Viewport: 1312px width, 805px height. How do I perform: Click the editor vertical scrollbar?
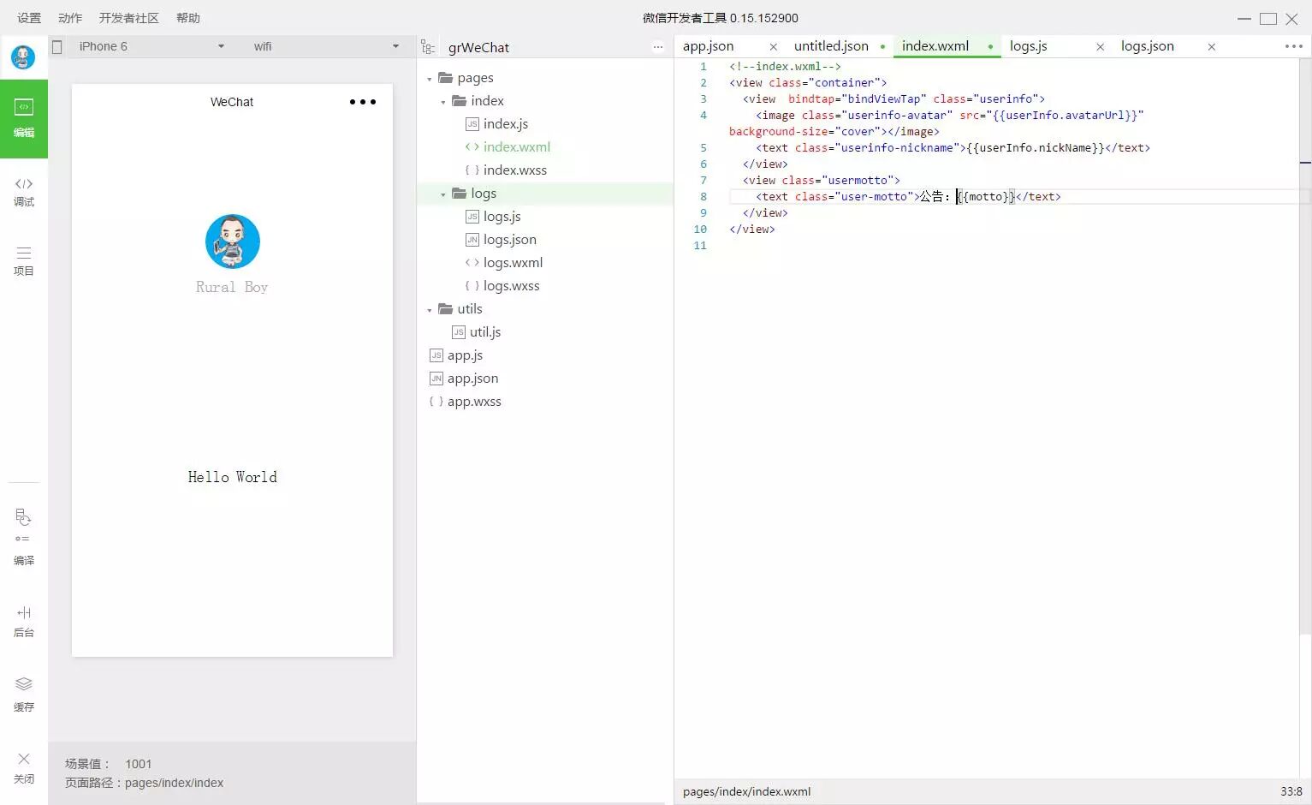click(x=1305, y=346)
